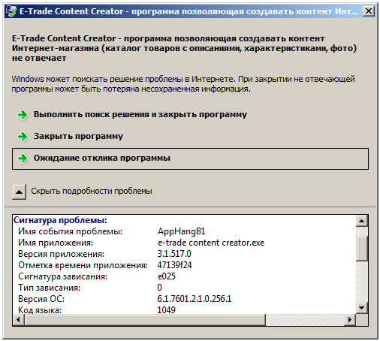Click the 'Сигнатура зависания:' label
The image size is (380, 341).
pyautogui.click(x=62, y=276)
